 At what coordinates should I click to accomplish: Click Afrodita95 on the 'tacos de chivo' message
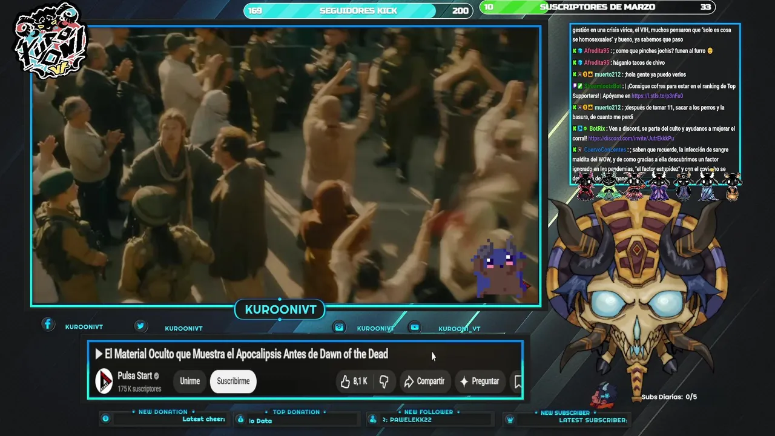(596, 62)
